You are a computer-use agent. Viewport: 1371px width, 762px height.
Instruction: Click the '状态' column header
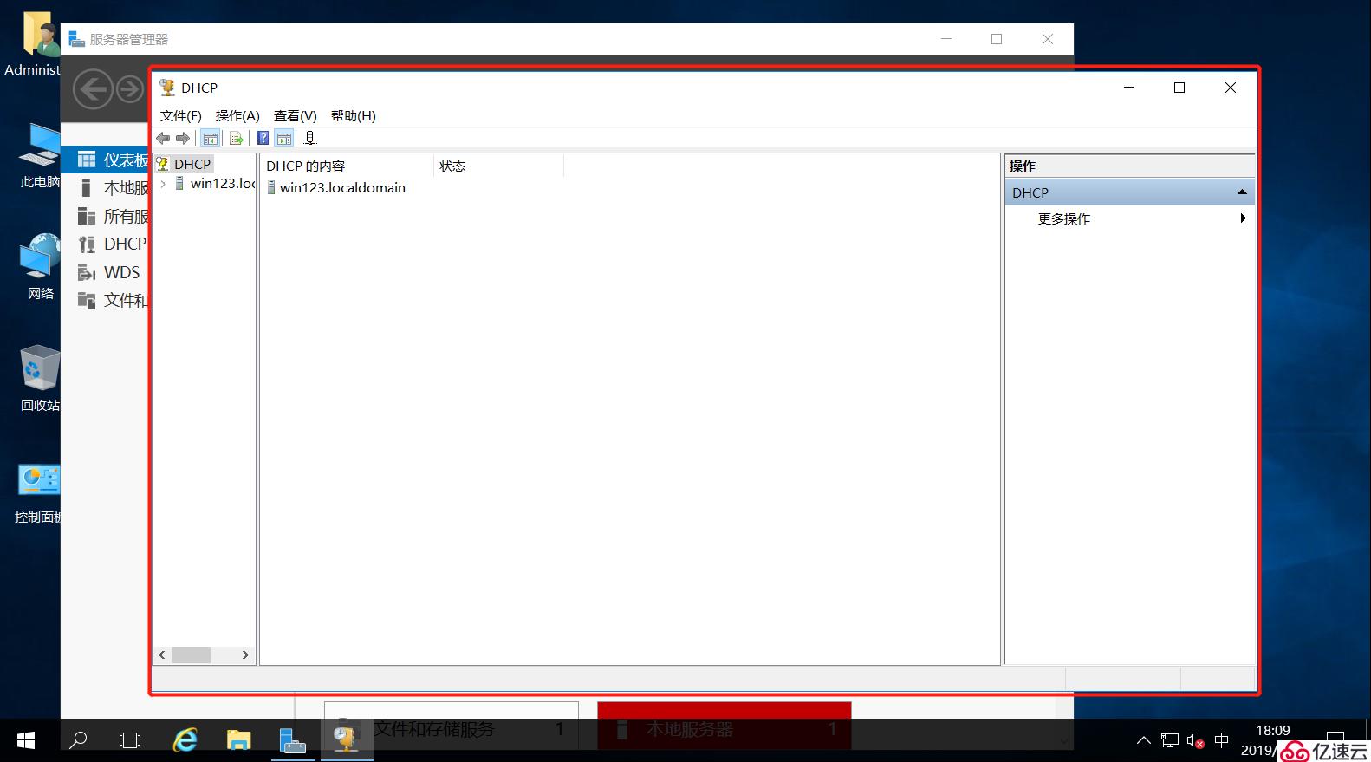coord(498,166)
